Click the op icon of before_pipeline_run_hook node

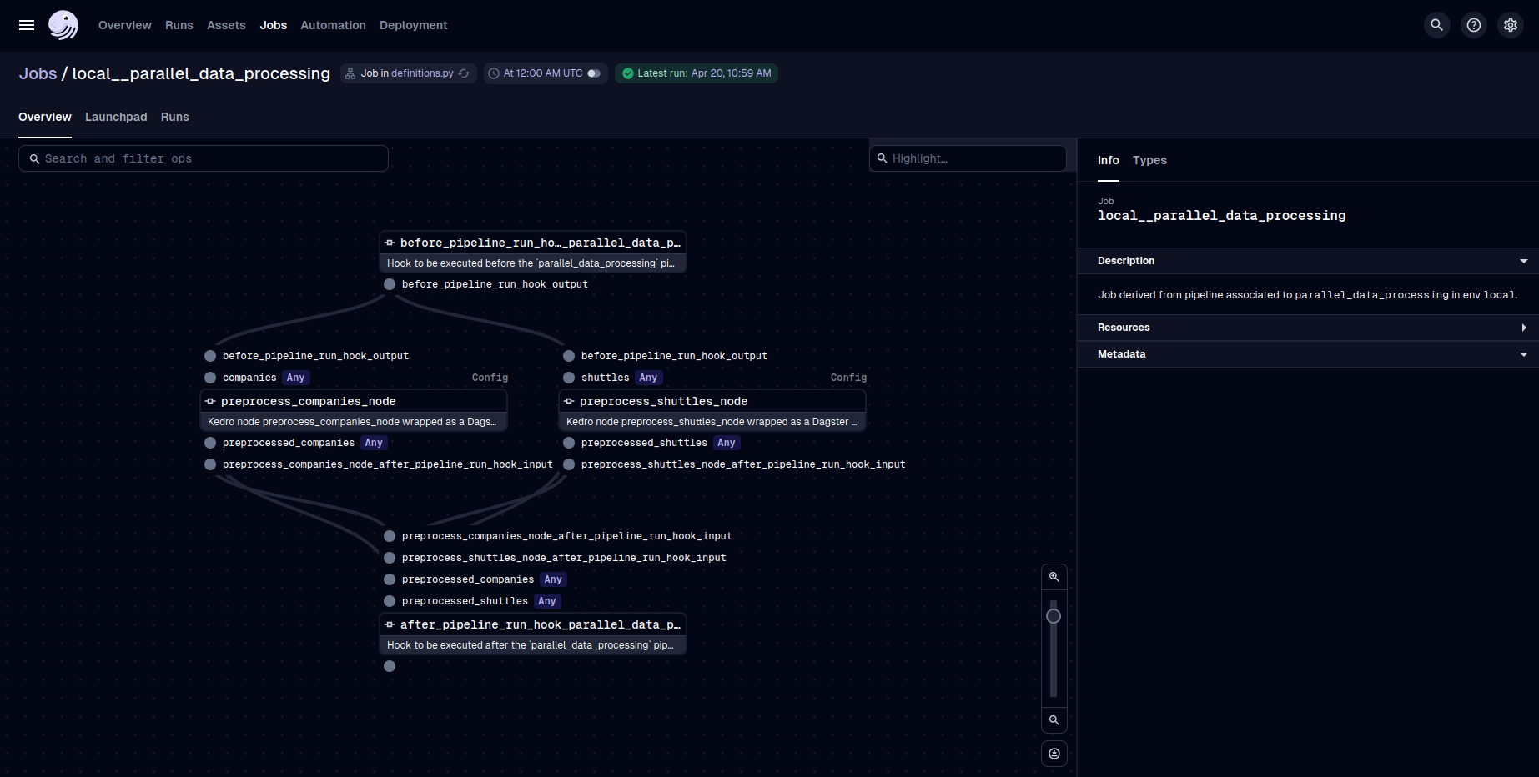pos(390,243)
